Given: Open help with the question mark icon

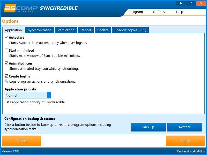Looking at the screenshot, I should click(x=191, y=3).
